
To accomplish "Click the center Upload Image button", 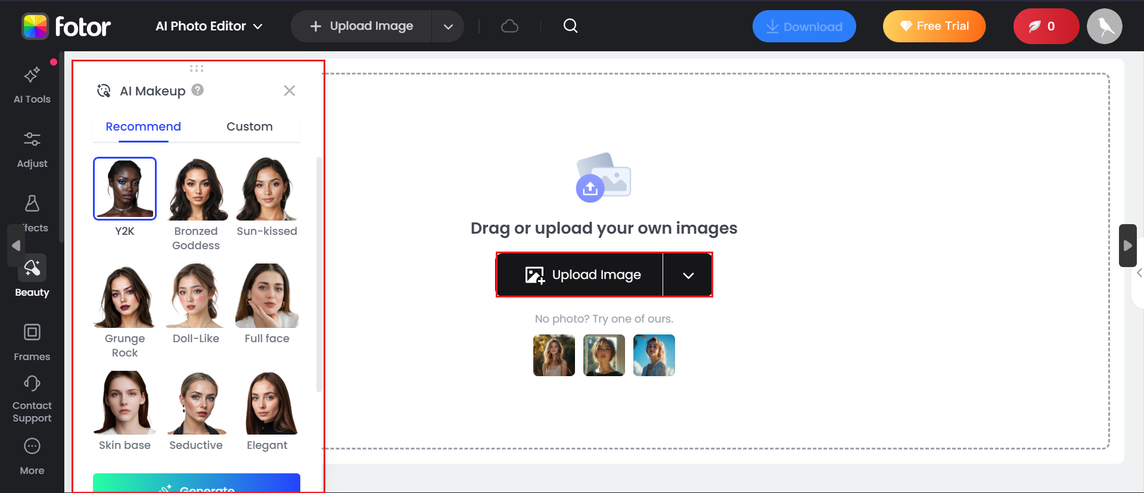I will click(580, 275).
